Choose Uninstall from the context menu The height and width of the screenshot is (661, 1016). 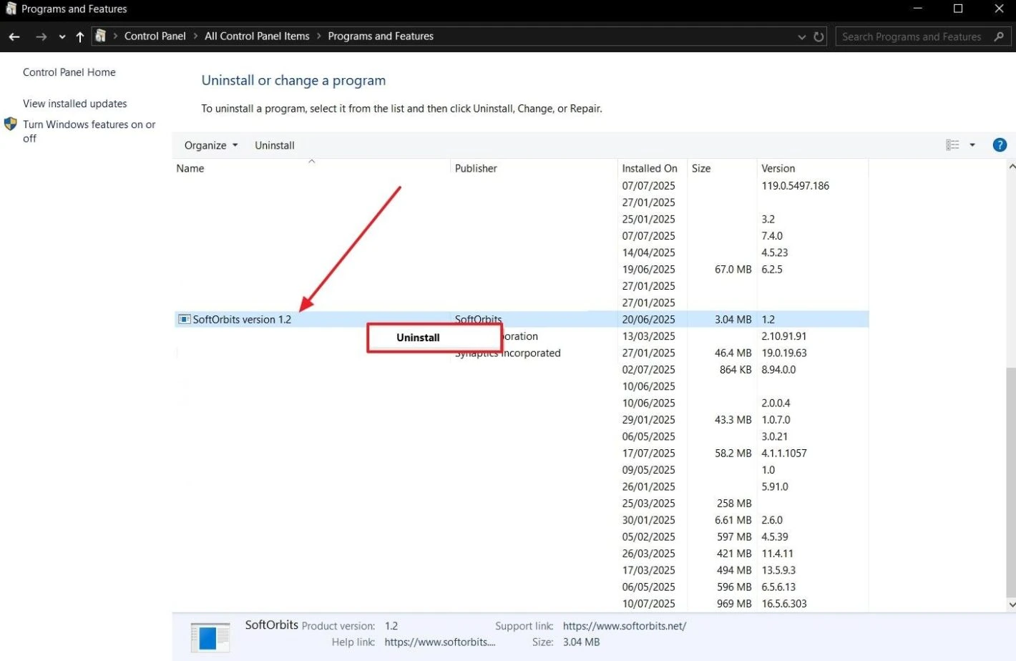coord(418,338)
